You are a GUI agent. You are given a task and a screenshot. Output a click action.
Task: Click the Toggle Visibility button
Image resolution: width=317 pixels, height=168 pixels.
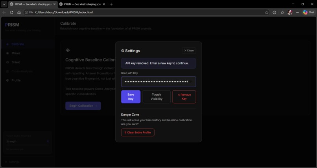(x=157, y=97)
